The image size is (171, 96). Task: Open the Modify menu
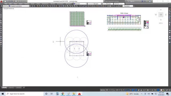point(53,4)
